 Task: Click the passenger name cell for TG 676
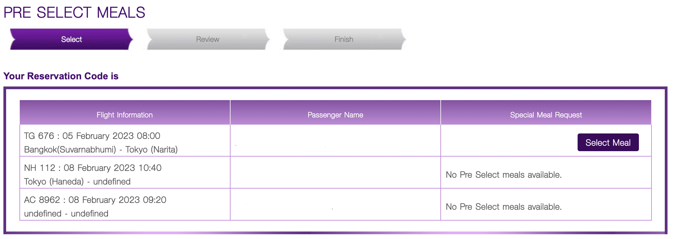click(x=335, y=141)
